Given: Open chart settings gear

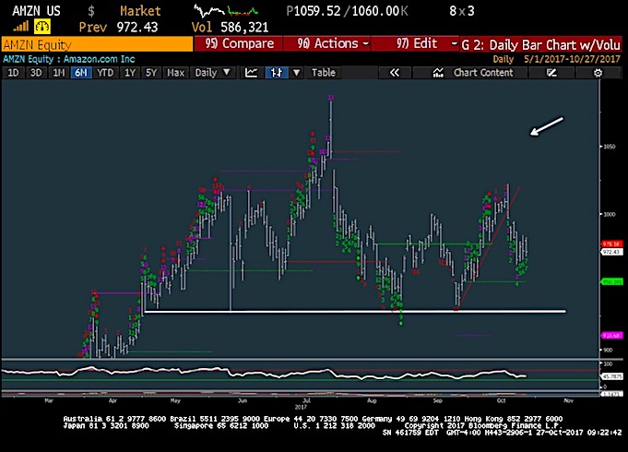Looking at the screenshot, I should 598,73.
